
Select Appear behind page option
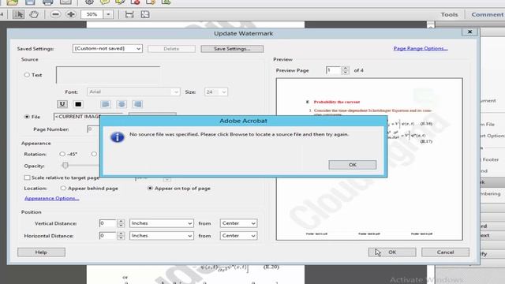63,188
